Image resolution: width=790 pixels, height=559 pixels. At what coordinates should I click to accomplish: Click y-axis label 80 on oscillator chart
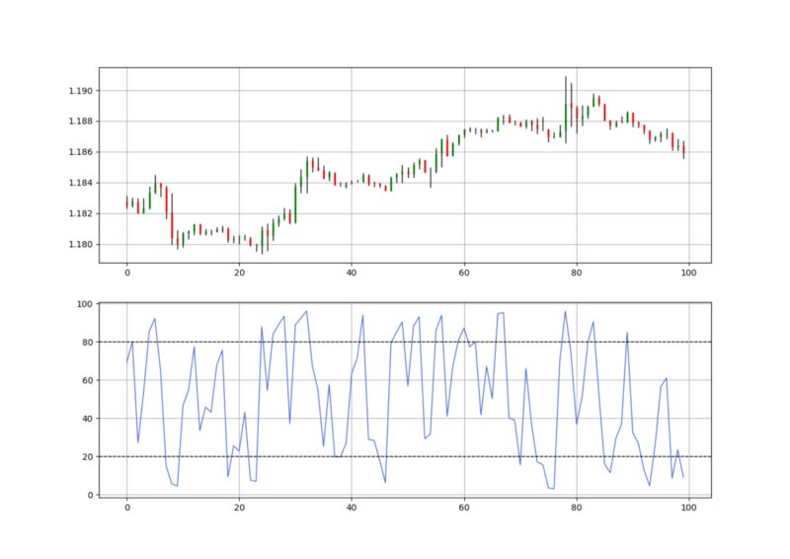87,343
